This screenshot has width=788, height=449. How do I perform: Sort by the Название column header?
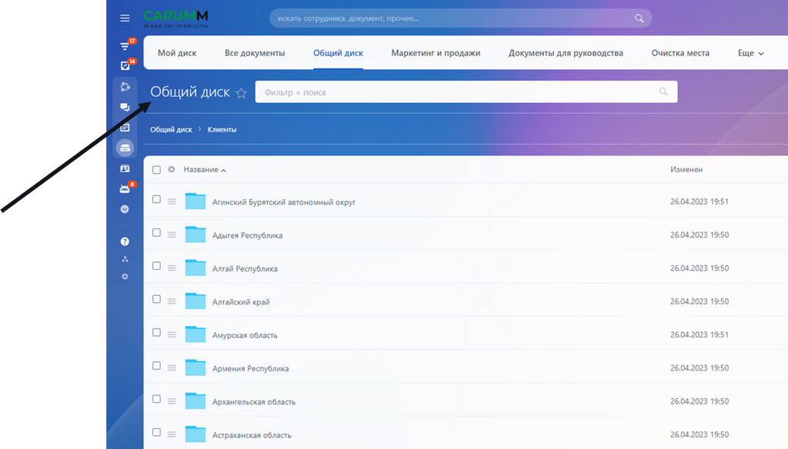(205, 170)
